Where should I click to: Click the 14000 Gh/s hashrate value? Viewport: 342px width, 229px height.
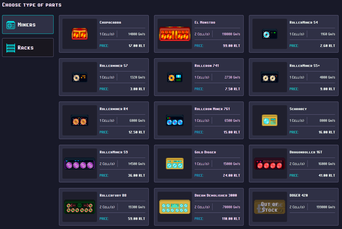click(137, 34)
